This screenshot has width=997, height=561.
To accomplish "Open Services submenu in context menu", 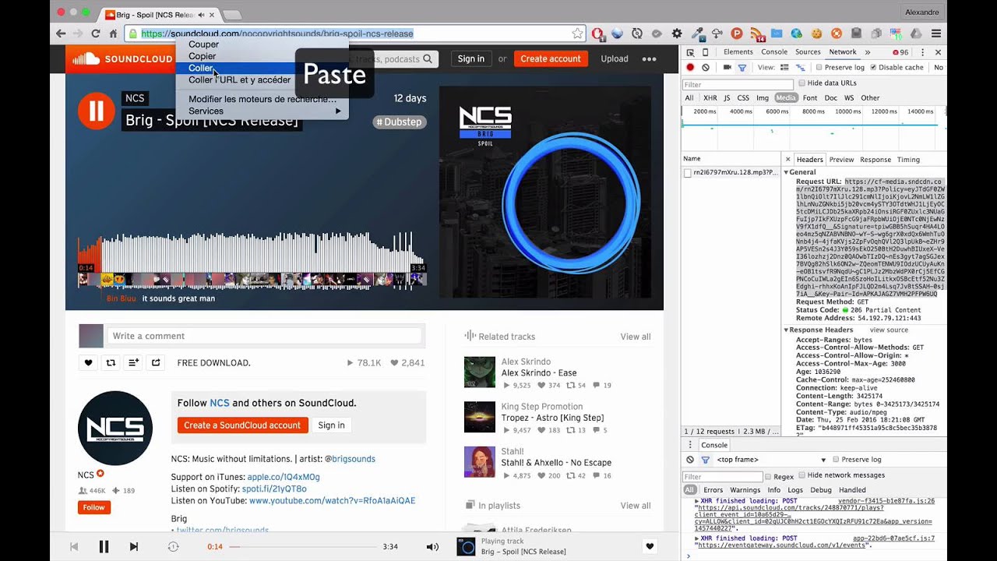I will coord(262,111).
